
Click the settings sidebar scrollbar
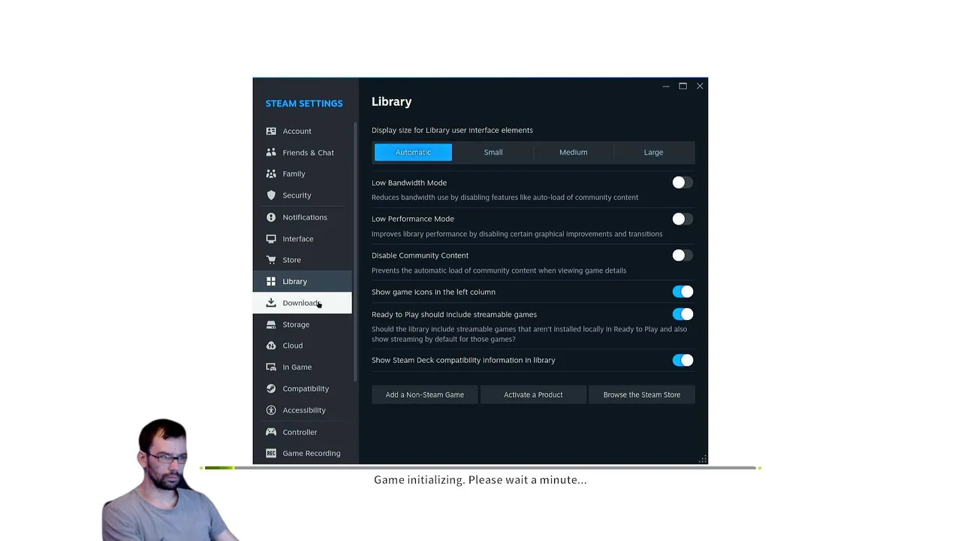point(356,252)
